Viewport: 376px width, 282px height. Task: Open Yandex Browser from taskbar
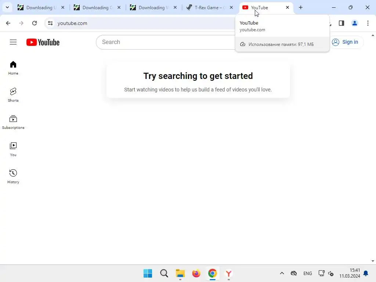[228, 273]
